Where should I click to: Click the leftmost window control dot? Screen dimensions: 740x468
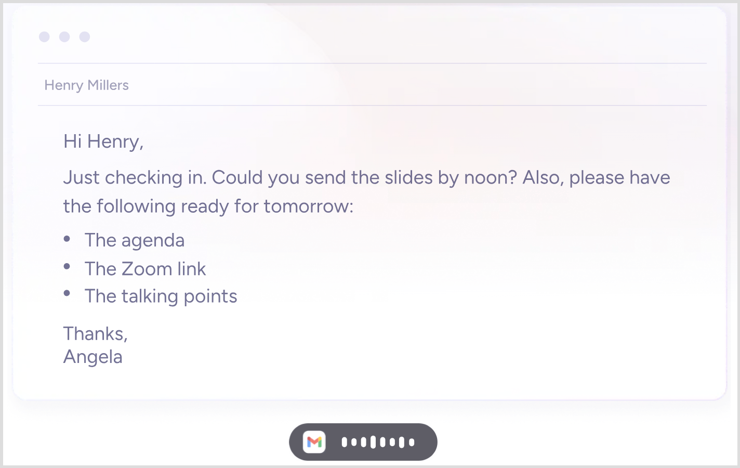point(44,36)
